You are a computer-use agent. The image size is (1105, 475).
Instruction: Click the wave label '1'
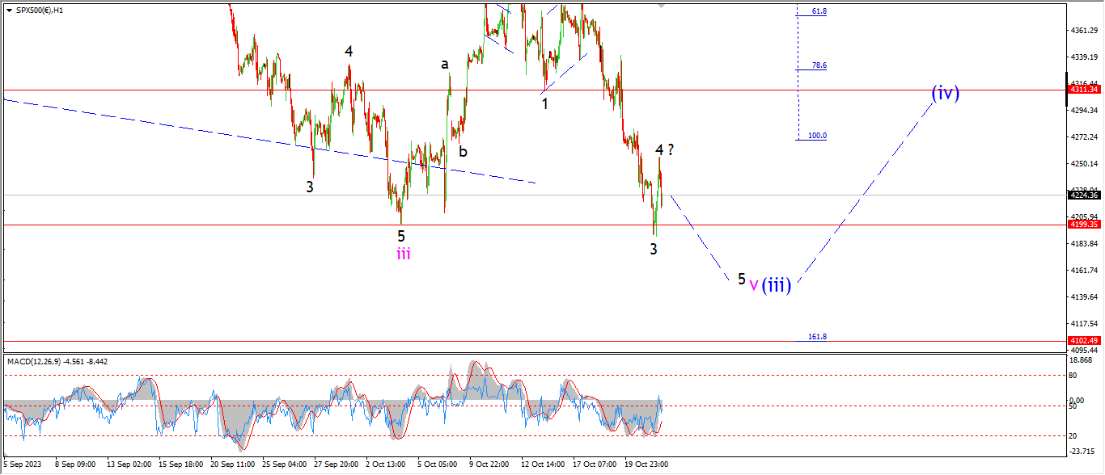(545, 103)
